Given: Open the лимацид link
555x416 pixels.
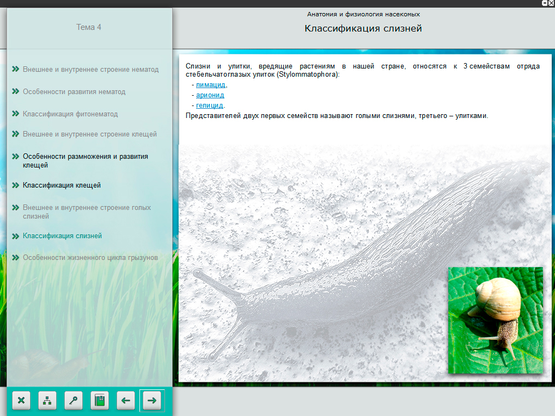Looking at the screenshot, I should click(211, 85).
